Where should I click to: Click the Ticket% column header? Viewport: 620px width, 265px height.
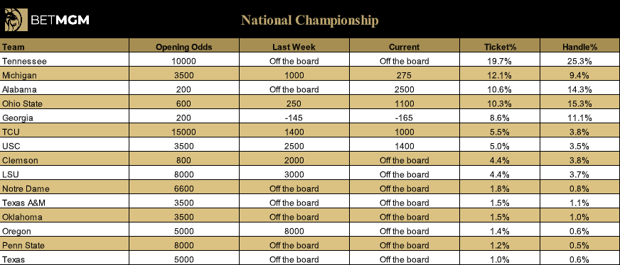[500, 47]
